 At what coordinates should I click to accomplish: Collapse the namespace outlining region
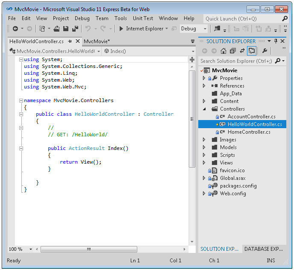tap(21, 100)
